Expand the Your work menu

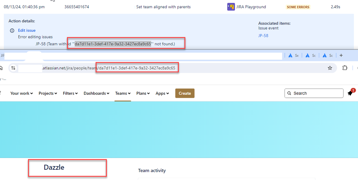pos(22,93)
